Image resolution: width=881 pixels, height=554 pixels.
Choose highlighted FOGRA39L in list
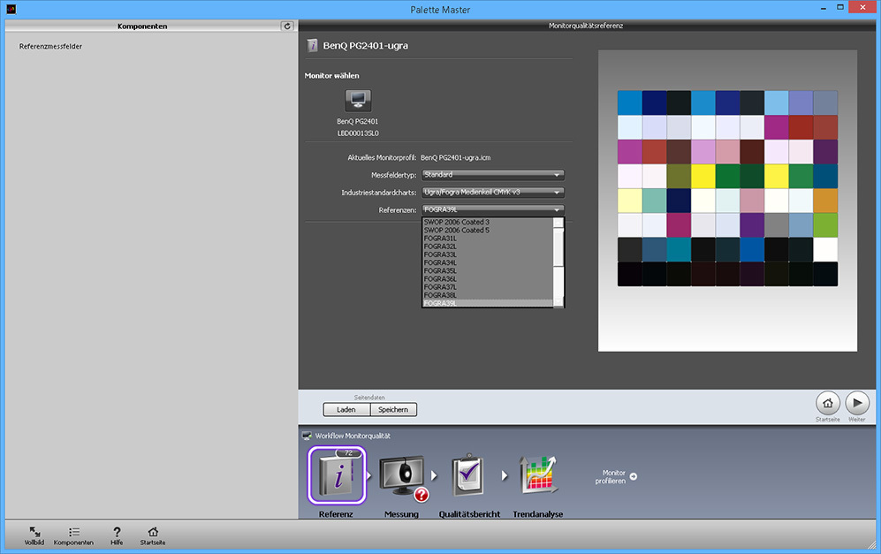[487, 303]
